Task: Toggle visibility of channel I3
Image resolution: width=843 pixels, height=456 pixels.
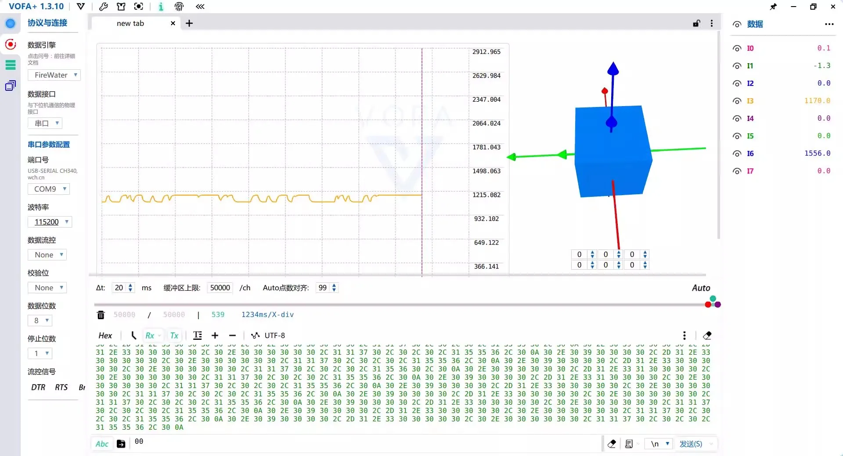Action: click(x=737, y=101)
